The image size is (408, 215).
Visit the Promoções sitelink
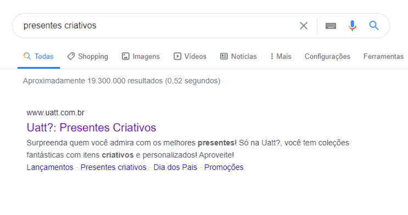point(224,167)
